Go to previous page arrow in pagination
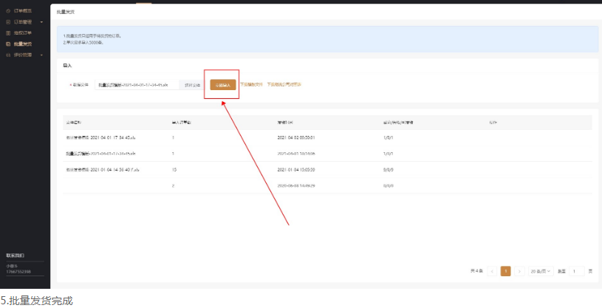This screenshot has height=308, width=602. [493, 271]
